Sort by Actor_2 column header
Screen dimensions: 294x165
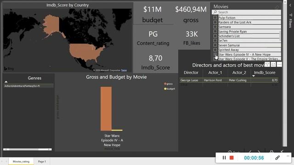point(239,72)
